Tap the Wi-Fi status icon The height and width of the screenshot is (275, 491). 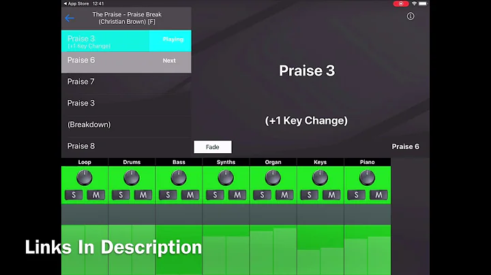pyautogui.click(x=415, y=4)
